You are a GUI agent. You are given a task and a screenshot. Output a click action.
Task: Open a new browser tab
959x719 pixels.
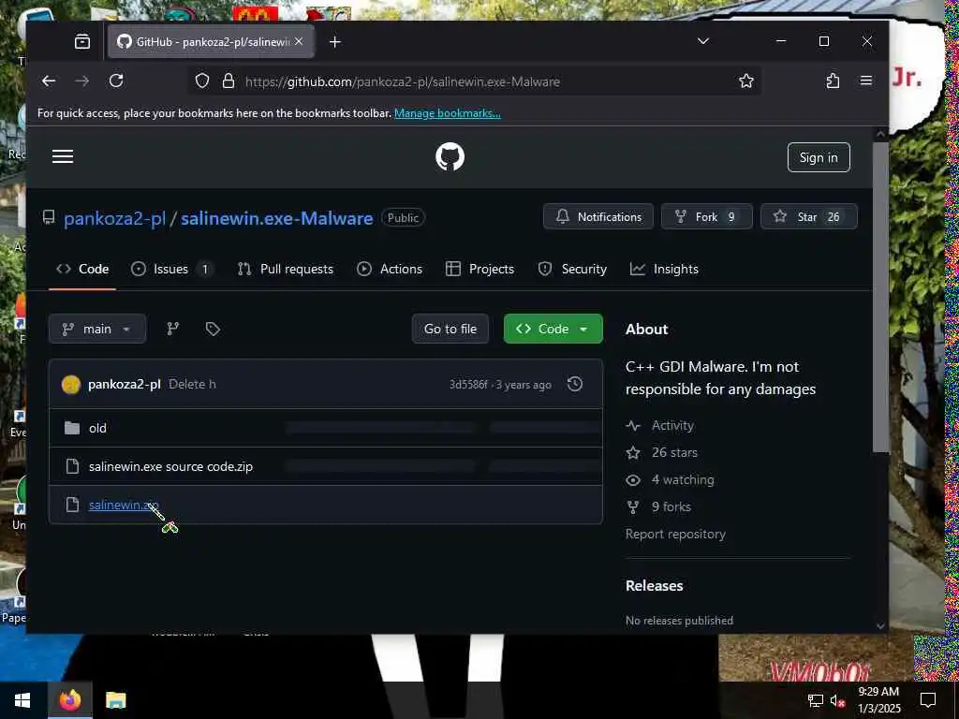[334, 41]
